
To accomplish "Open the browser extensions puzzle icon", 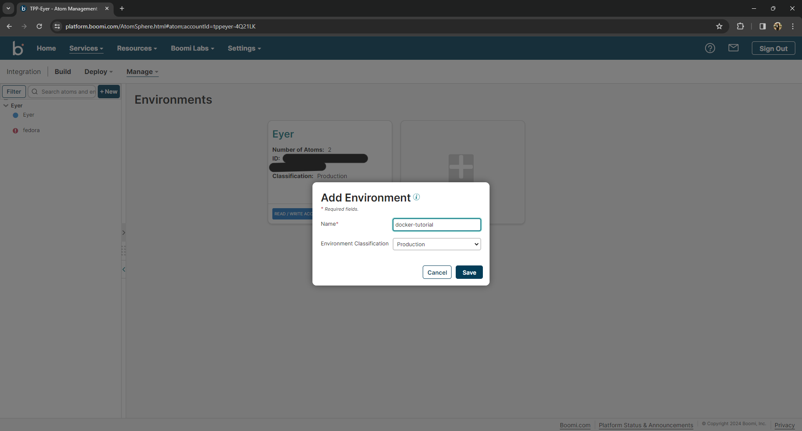I will coord(740,26).
